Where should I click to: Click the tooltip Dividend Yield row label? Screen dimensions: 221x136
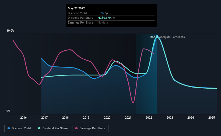click(x=77, y=13)
